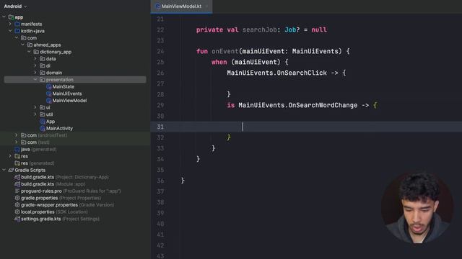Click the OnSearchWordChange text on line 29
The width and height of the screenshot is (462, 259).
point(323,105)
